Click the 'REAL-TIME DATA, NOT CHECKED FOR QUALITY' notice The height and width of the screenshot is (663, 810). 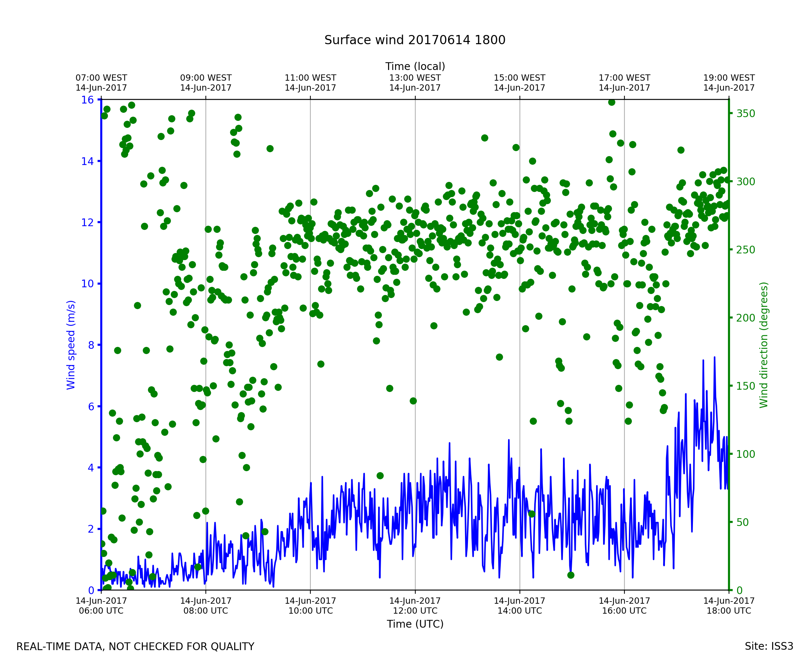click(x=135, y=647)
